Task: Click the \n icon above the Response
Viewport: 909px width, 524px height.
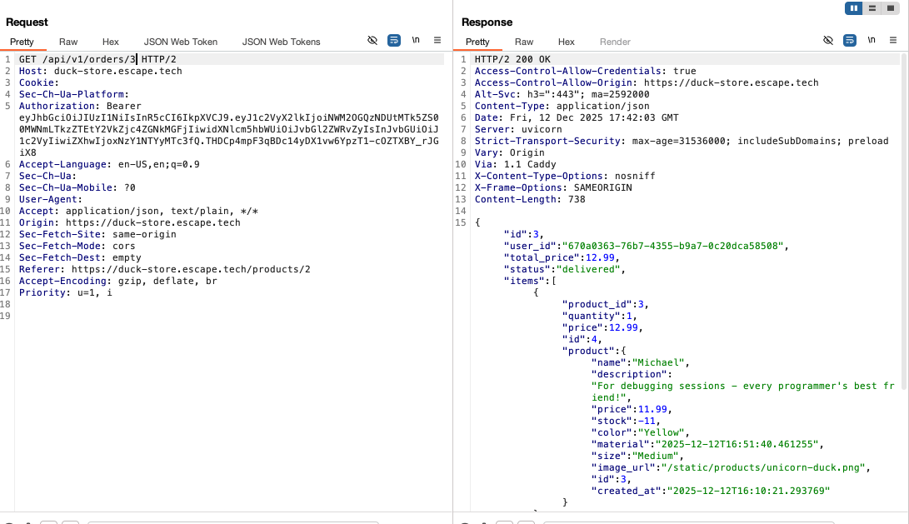Action: click(872, 39)
